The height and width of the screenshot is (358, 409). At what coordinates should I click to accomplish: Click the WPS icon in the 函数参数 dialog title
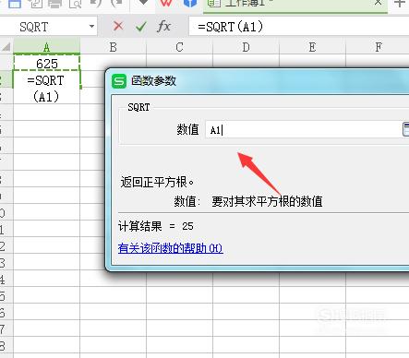coord(119,81)
